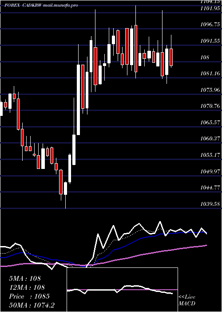The height and width of the screenshot is (312, 222).
Task: Click the 1096.75 price axis label
Action: pos(210,25)
